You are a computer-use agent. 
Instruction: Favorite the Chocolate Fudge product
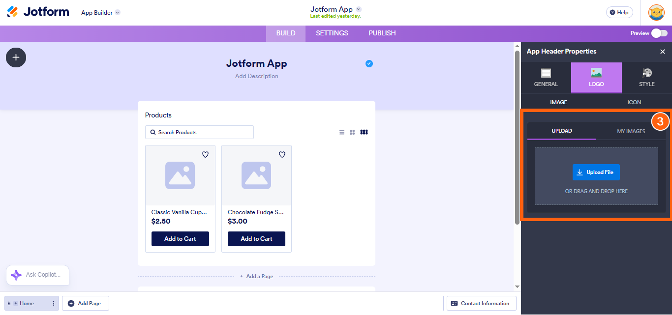tap(282, 154)
